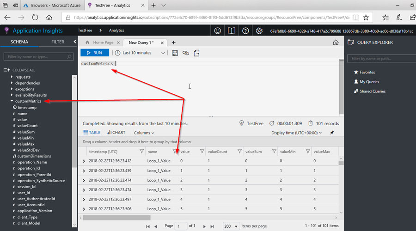Filter the valueSum column with its funnel icon
Image resolution: width=416 pixels, height=231 pixels.
274,152
